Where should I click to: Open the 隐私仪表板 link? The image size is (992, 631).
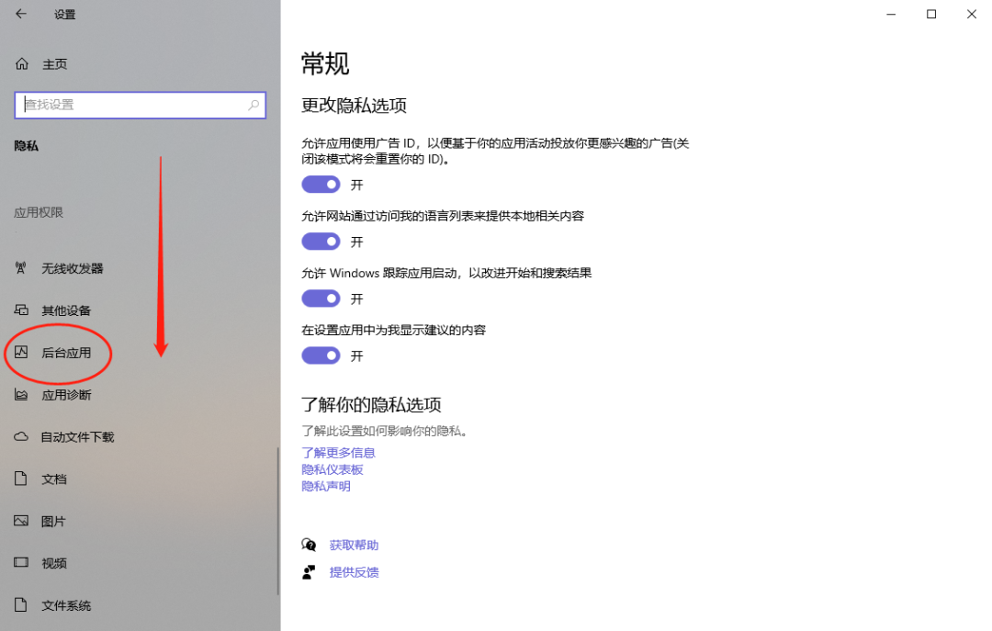pyautogui.click(x=332, y=469)
